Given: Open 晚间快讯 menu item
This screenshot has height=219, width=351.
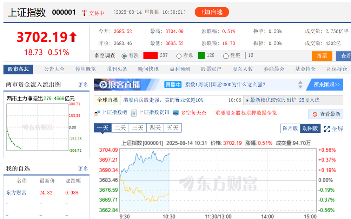Looking at the screenshot, I should click(148, 69).
